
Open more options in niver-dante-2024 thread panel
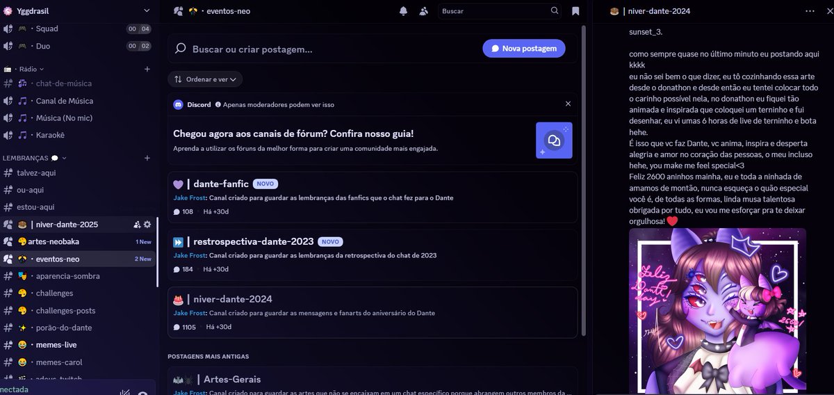click(809, 11)
